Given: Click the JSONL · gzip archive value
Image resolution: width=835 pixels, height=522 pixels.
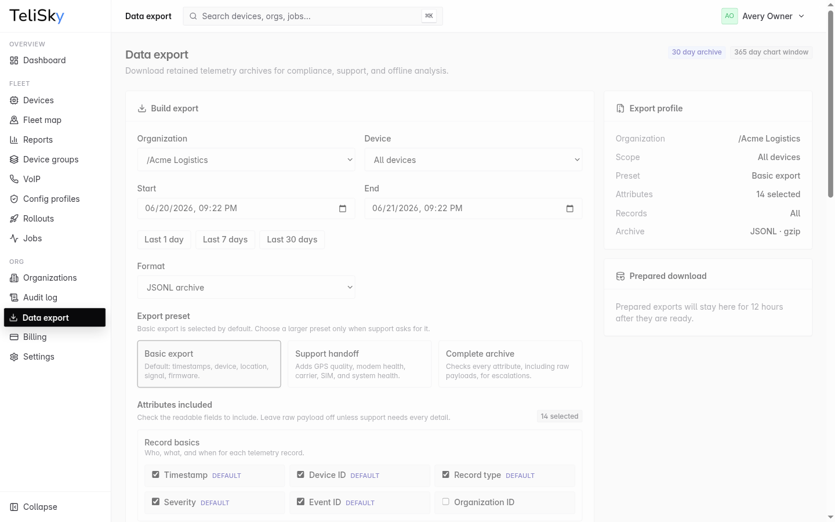Looking at the screenshot, I should (x=775, y=231).
